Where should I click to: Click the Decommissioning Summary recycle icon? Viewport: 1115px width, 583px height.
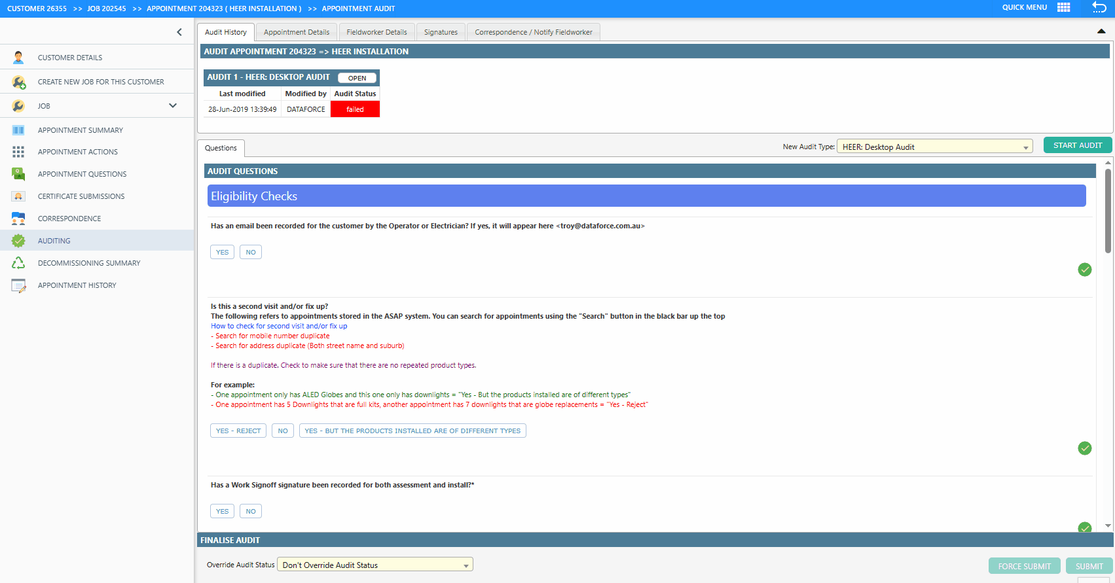pyautogui.click(x=18, y=263)
